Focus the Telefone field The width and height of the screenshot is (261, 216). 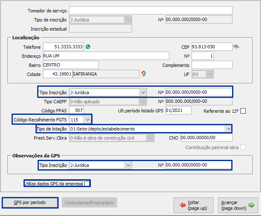64,47
